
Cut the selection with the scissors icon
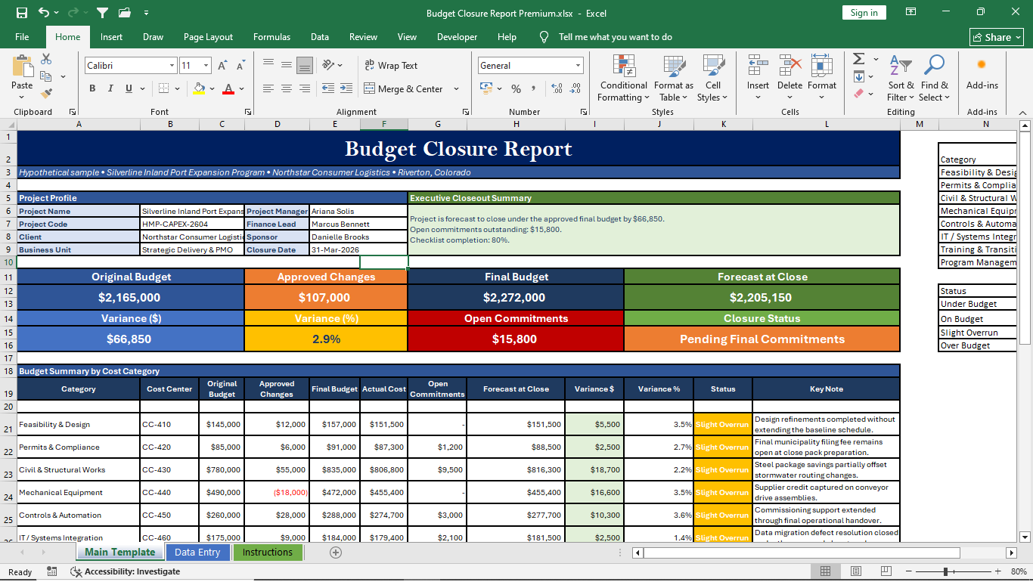(46, 59)
